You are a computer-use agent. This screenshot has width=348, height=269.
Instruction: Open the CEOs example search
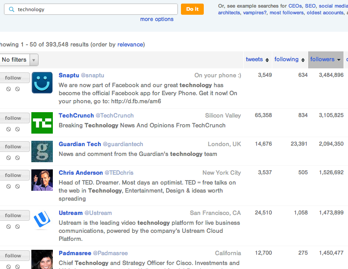click(x=295, y=6)
